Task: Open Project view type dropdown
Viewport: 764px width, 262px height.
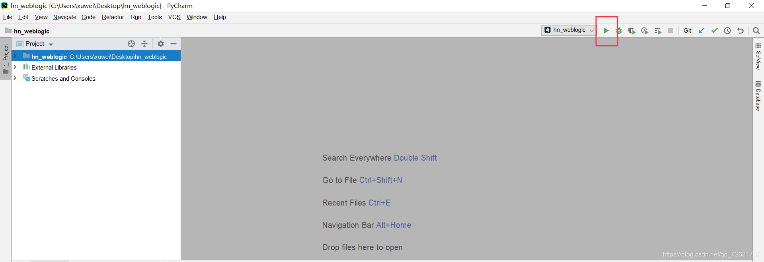Action: [51, 44]
